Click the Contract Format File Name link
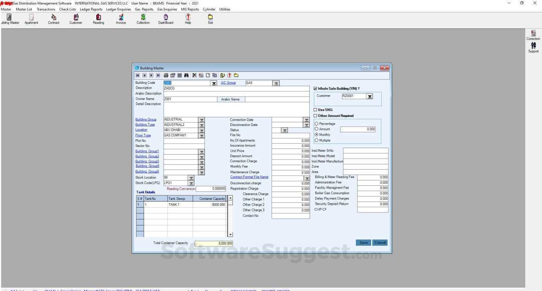 (x=249, y=177)
